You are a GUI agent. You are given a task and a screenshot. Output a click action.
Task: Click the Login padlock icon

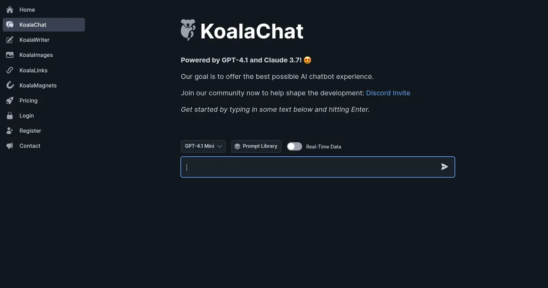tap(10, 116)
